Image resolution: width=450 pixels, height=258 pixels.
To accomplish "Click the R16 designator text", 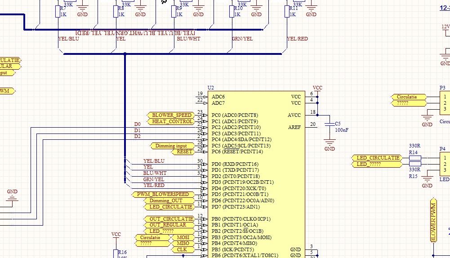I will [123, 252].
